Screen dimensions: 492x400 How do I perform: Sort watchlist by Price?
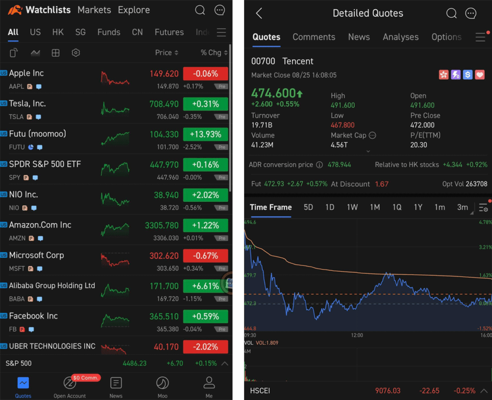tap(167, 53)
